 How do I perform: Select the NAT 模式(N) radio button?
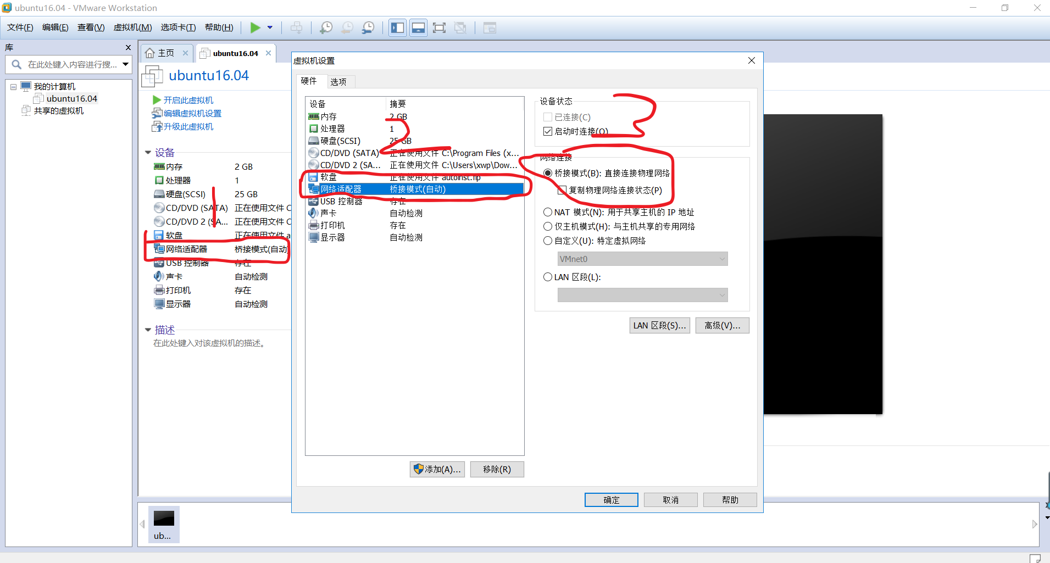tap(548, 212)
